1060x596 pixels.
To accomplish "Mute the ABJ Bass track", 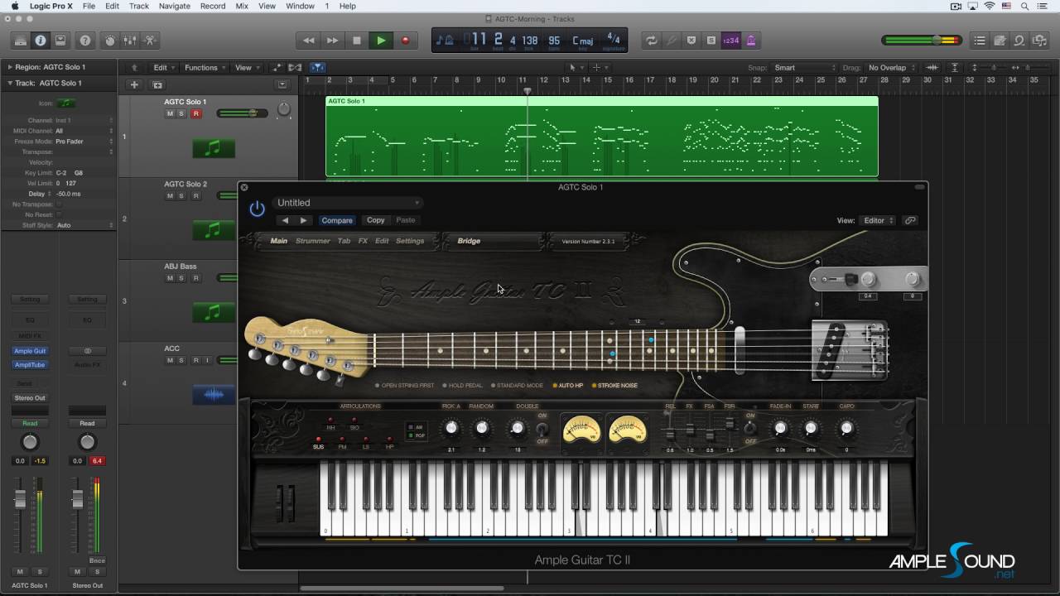I will (x=170, y=278).
